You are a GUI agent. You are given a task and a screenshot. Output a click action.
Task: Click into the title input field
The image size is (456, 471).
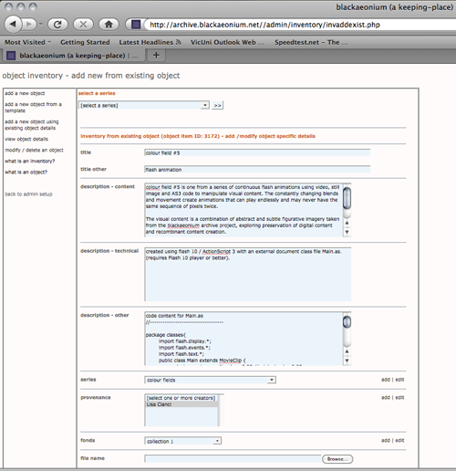tap(257, 152)
